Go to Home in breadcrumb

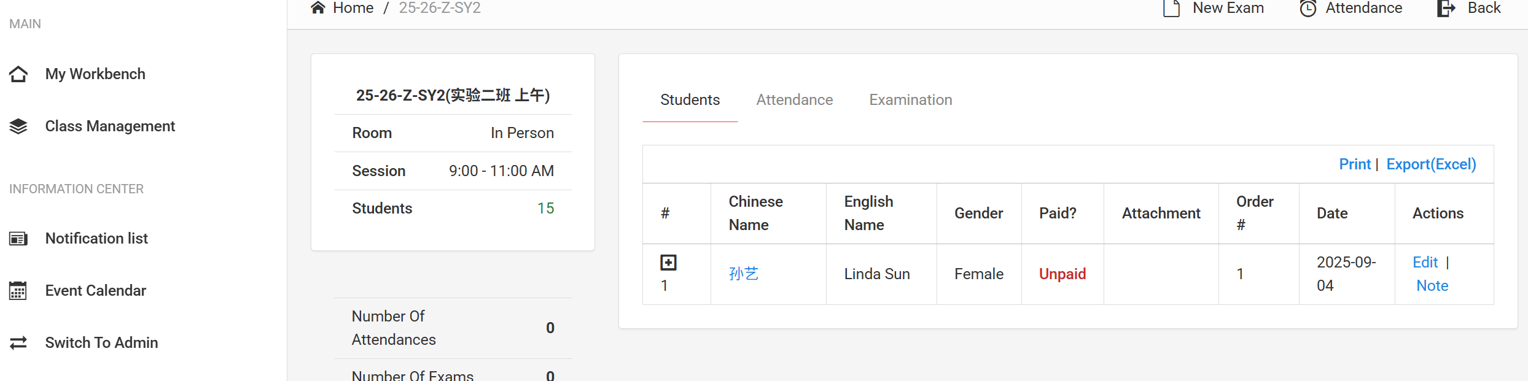coord(353,8)
